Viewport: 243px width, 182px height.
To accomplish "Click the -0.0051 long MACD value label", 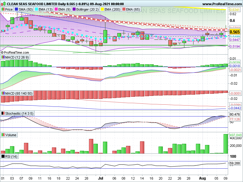I will (x=235, y=93).
